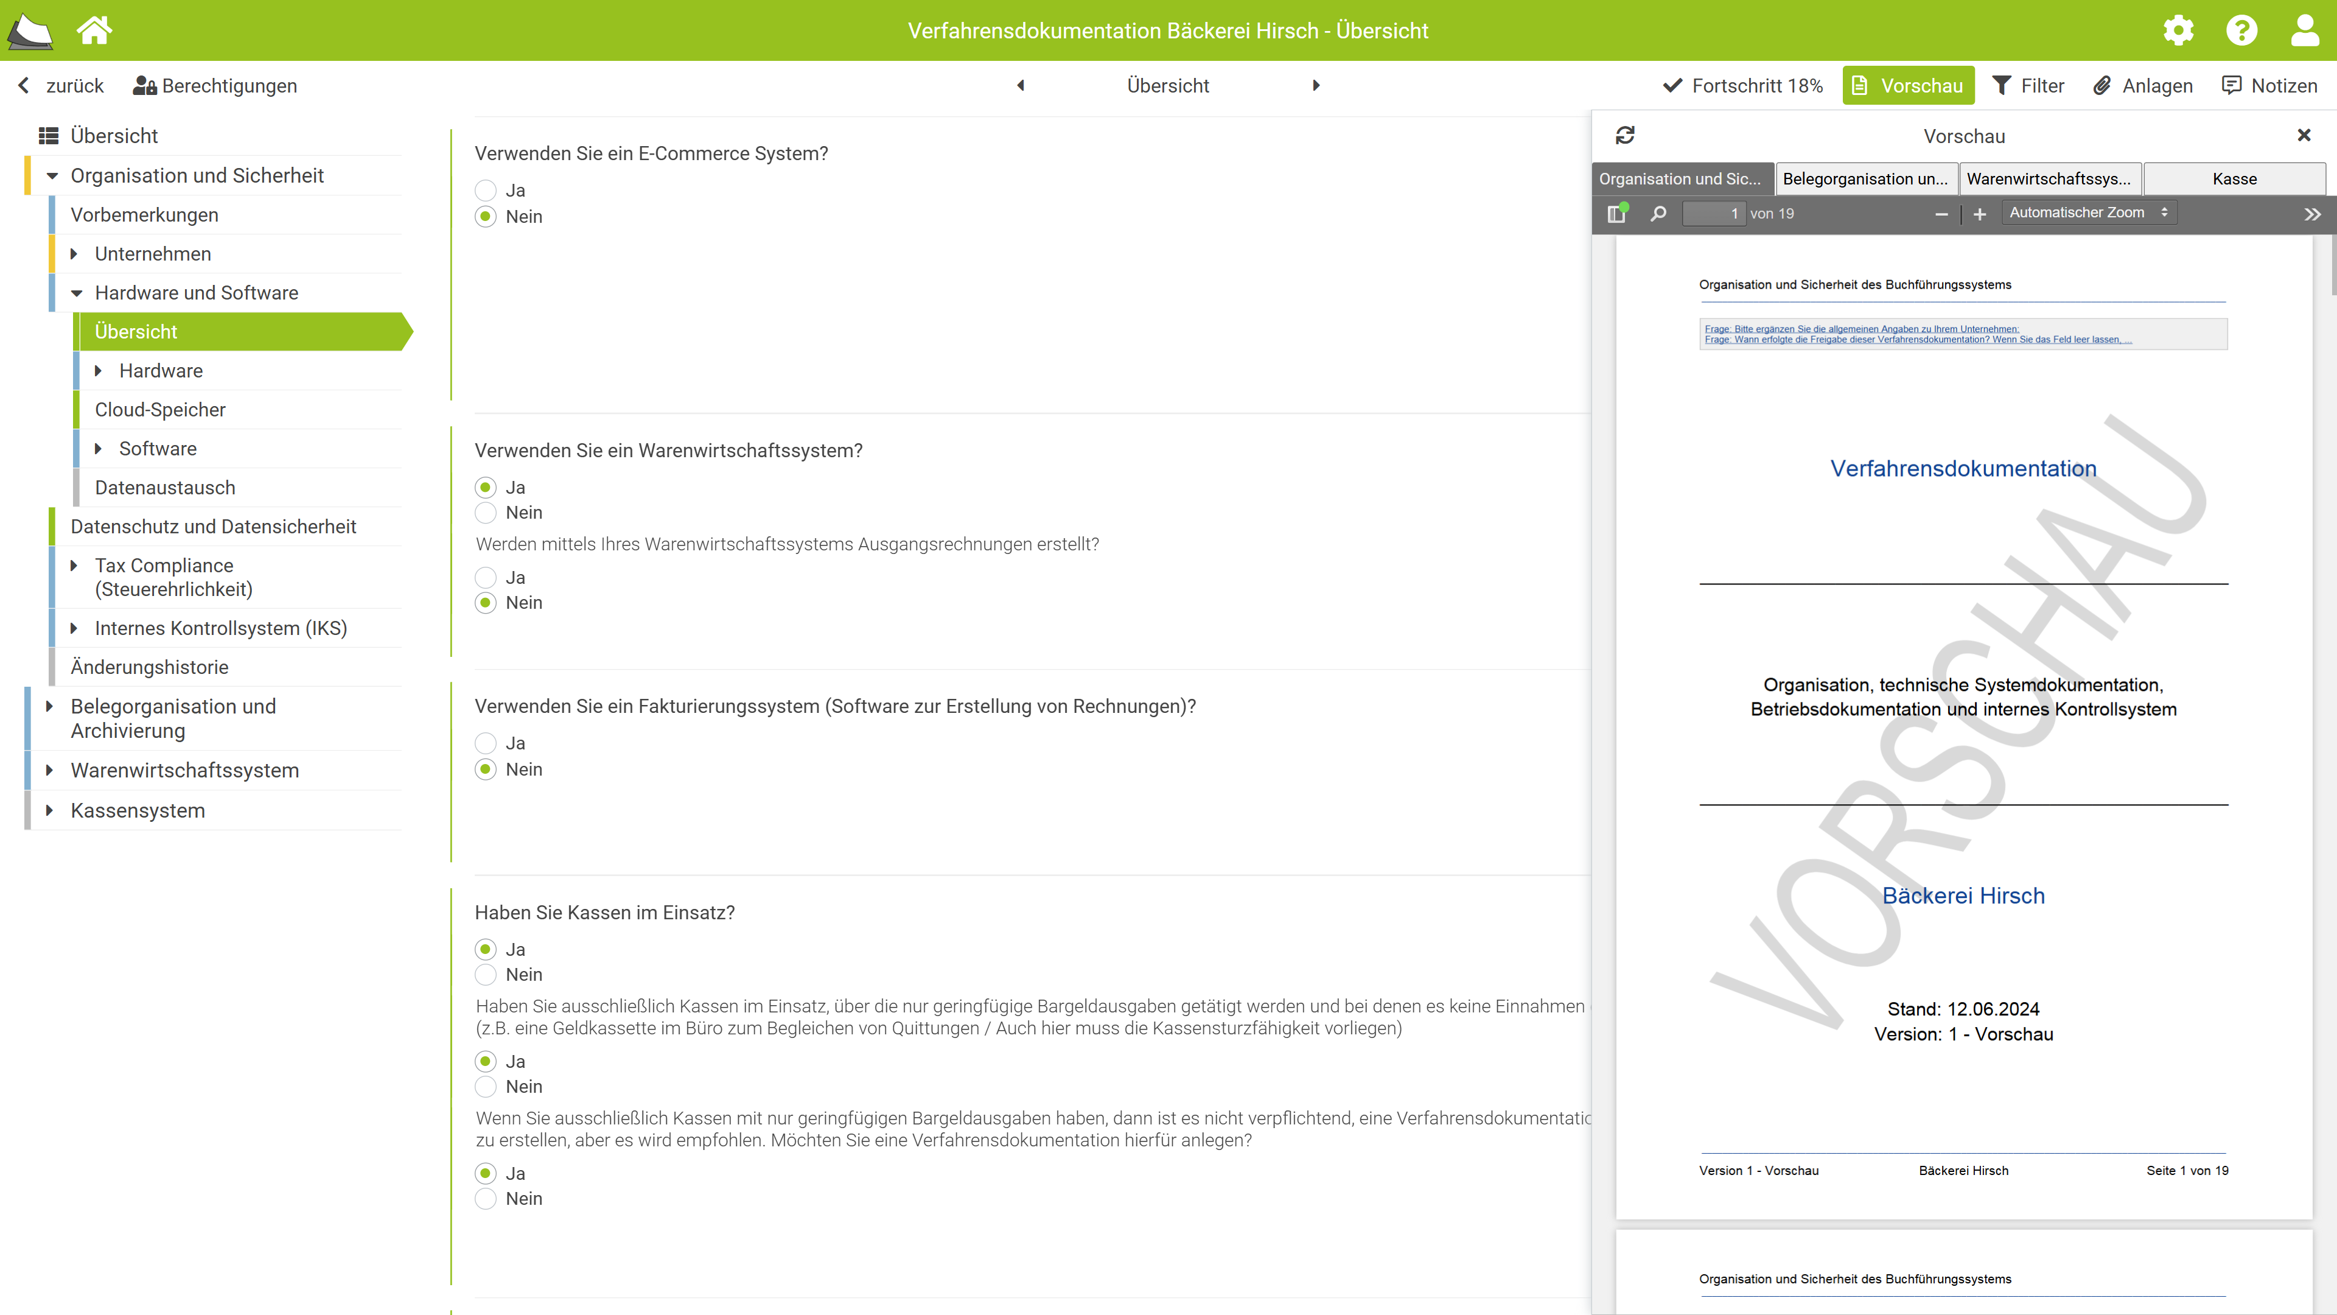The height and width of the screenshot is (1315, 2337).
Task: Open Änderungshistorie in navigation tree
Action: click(150, 668)
